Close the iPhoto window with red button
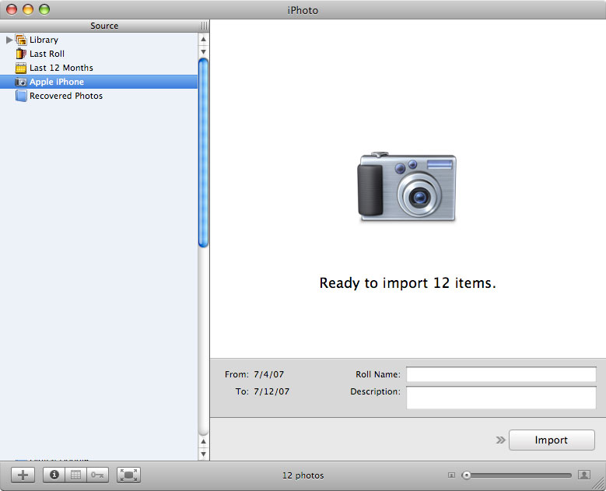Image resolution: width=606 pixels, height=491 pixels. coord(12,9)
